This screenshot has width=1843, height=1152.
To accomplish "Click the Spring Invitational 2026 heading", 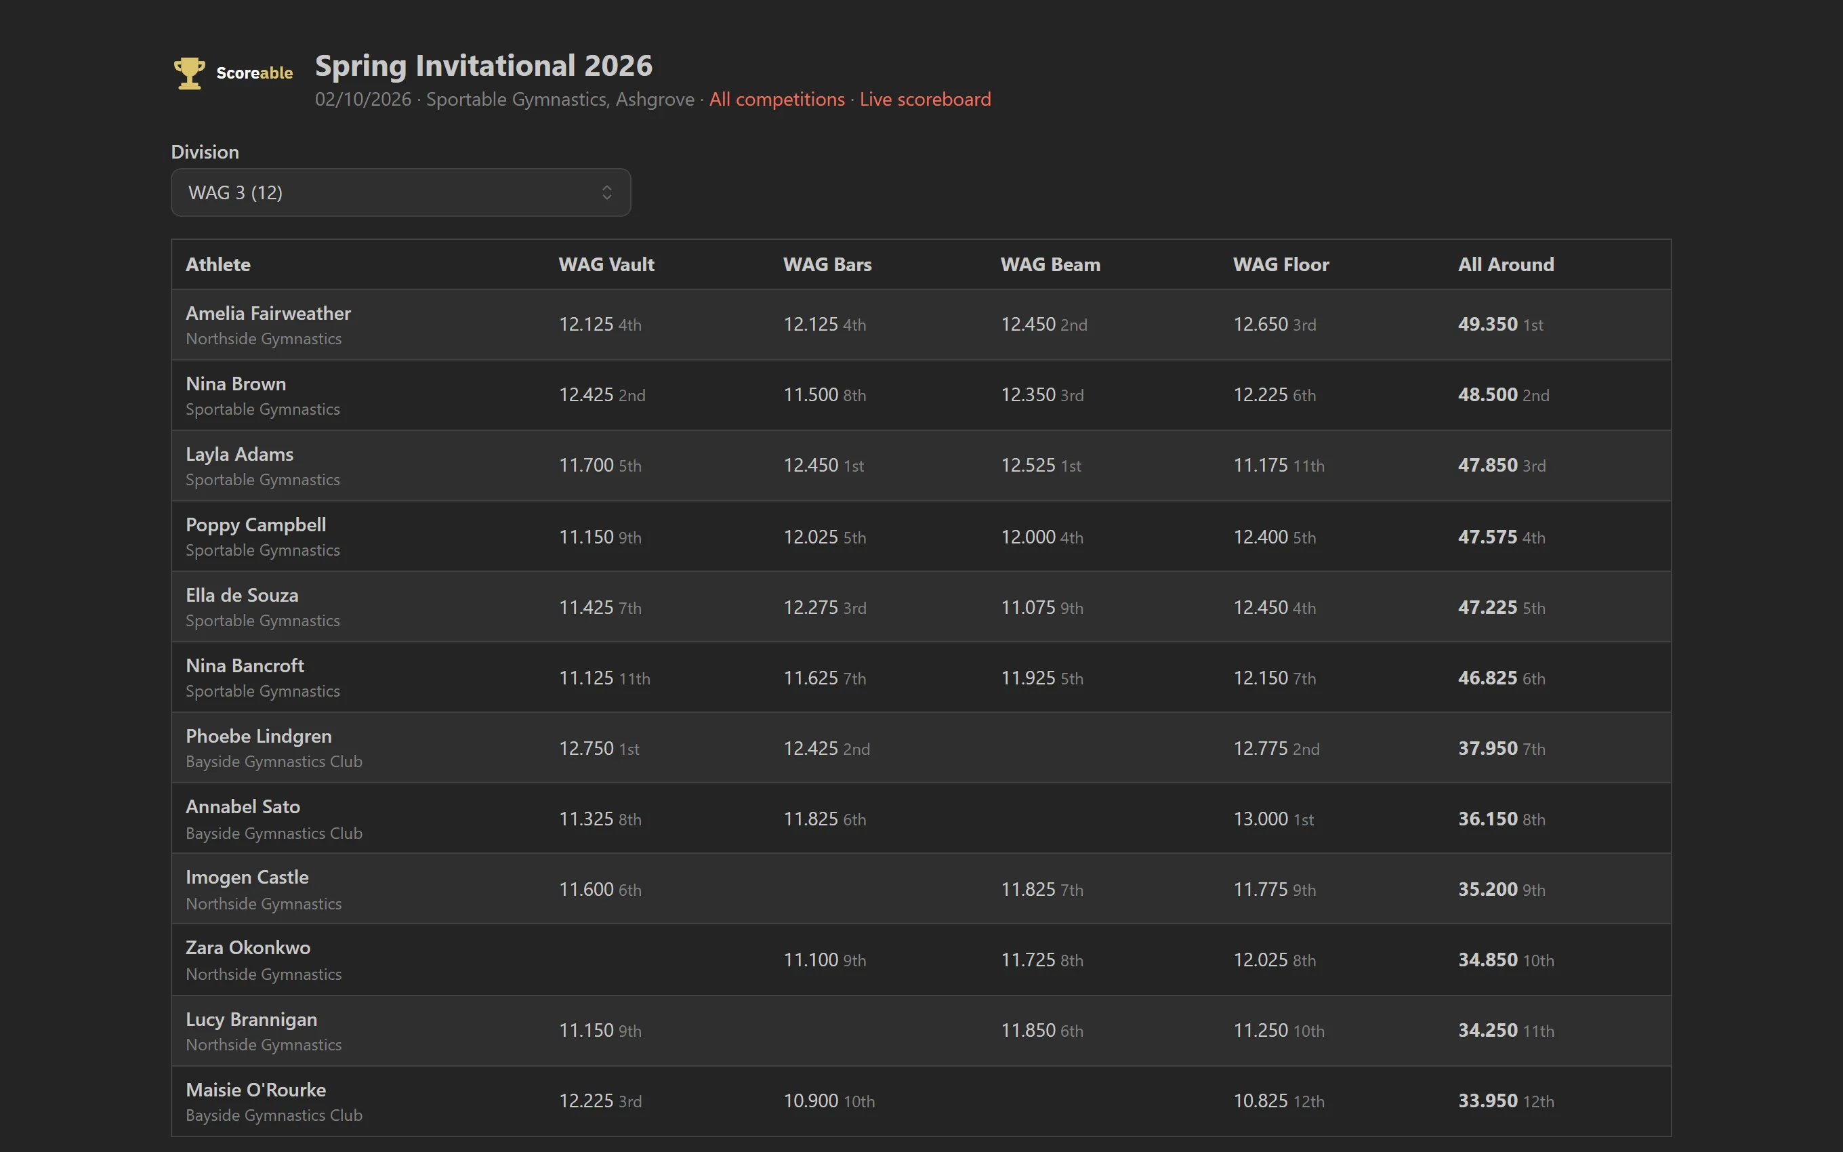I will pos(484,66).
